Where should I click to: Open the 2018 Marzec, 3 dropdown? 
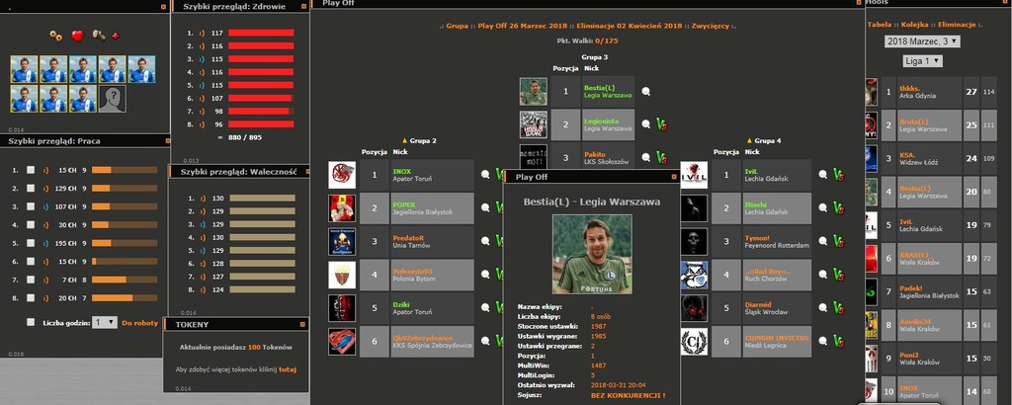pyautogui.click(x=922, y=41)
